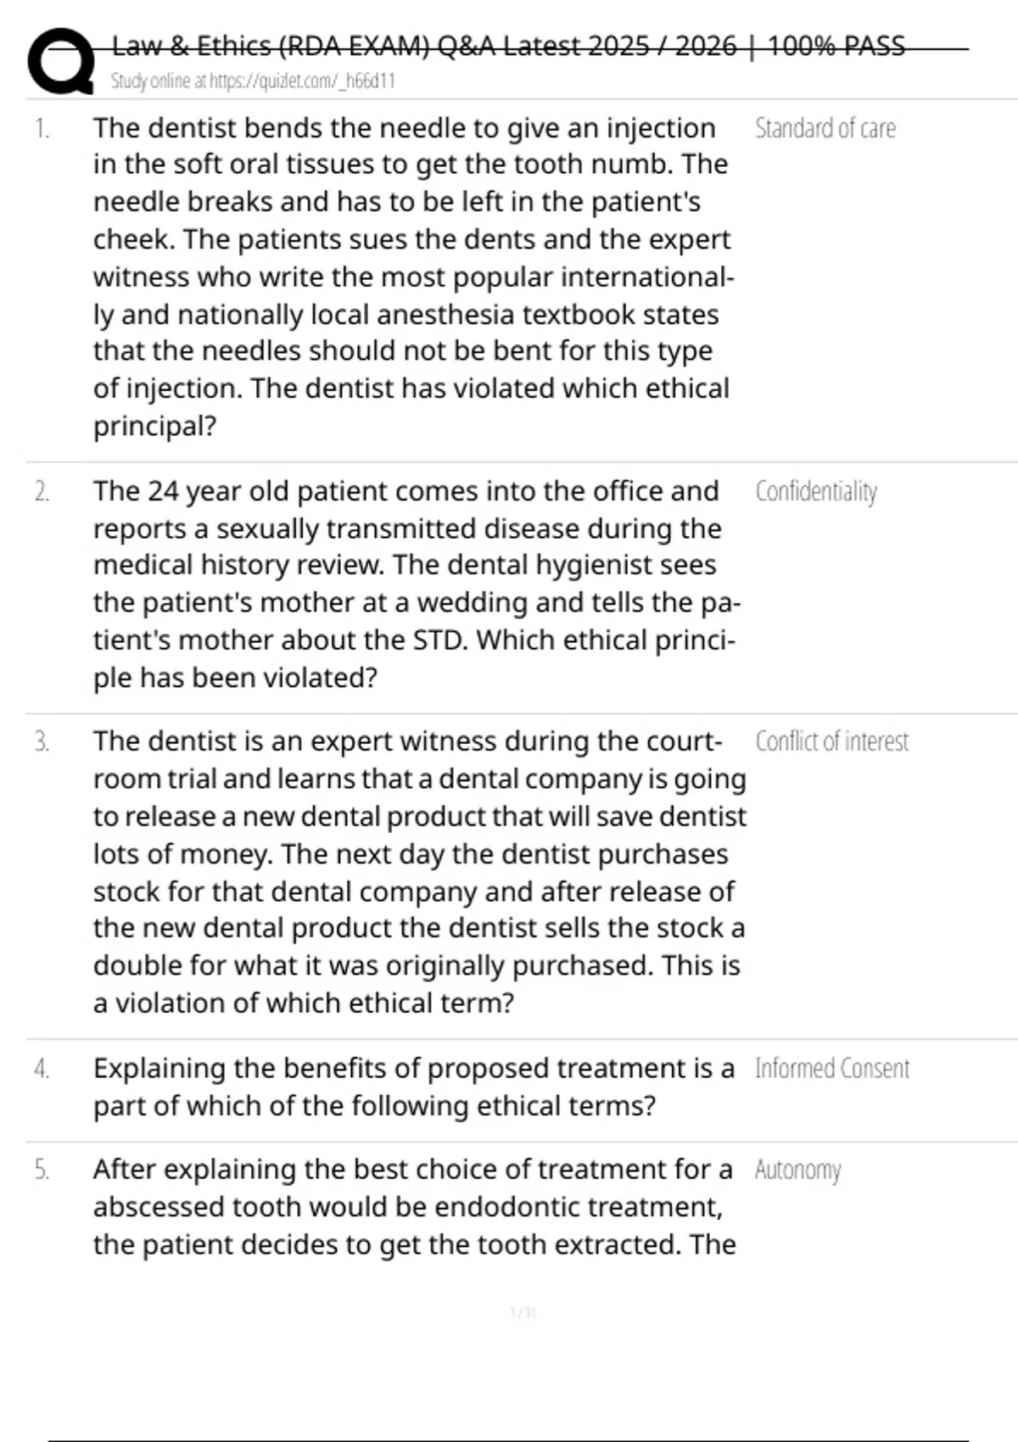Select the answer 'Autonomy'

(x=797, y=1171)
